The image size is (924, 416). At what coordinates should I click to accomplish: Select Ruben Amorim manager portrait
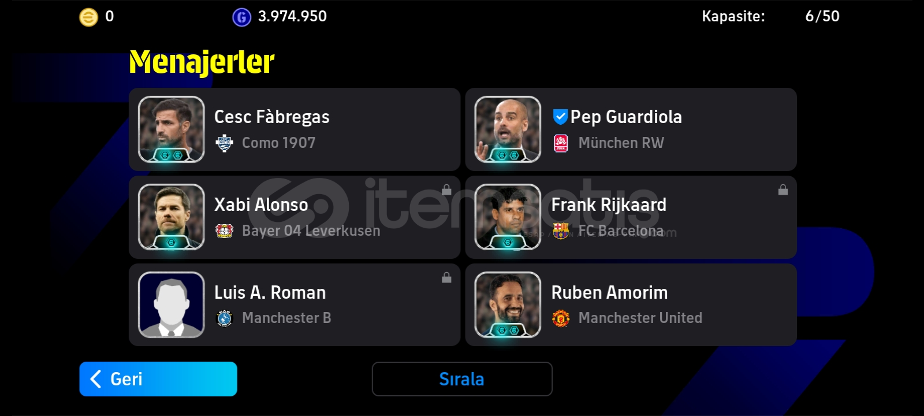pos(508,304)
